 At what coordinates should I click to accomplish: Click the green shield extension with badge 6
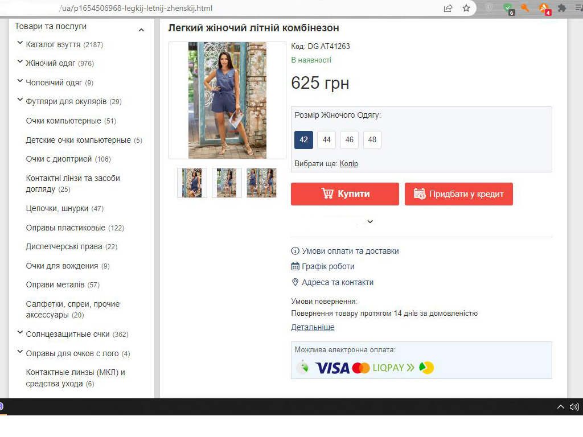click(x=508, y=9)
